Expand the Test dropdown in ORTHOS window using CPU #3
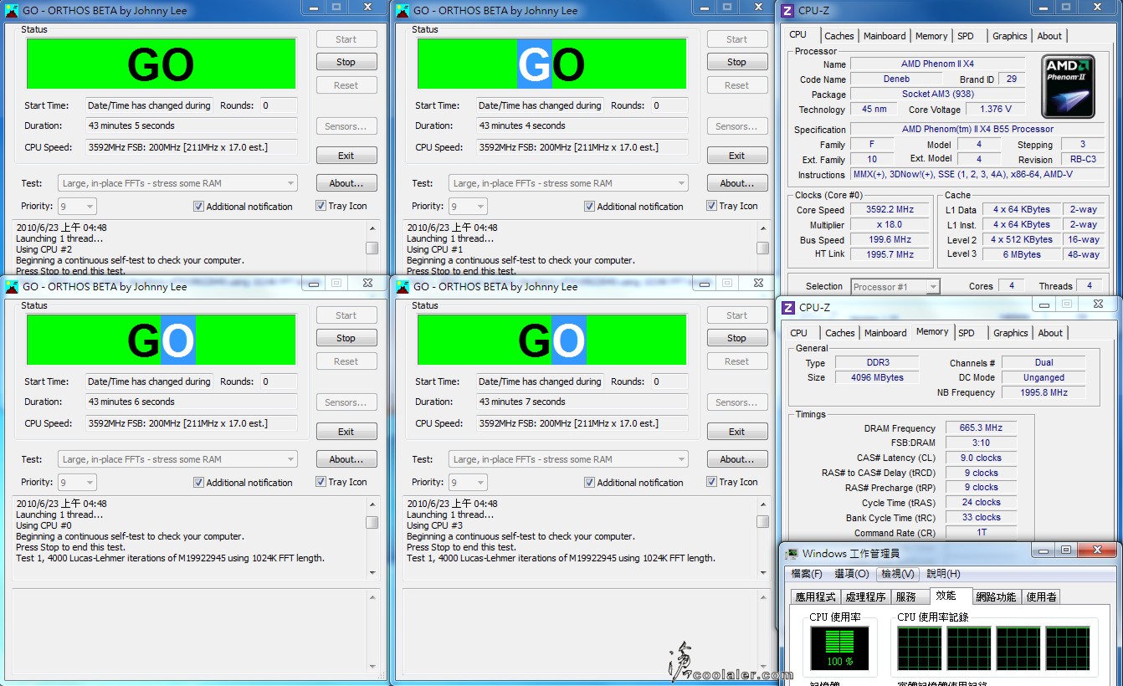Viewport: 1123px width, 686px height. click(568, 459)
